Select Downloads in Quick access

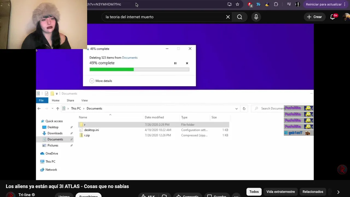55,133
